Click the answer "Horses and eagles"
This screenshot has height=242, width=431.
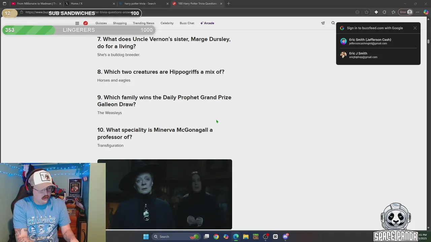tap(114, 80)
